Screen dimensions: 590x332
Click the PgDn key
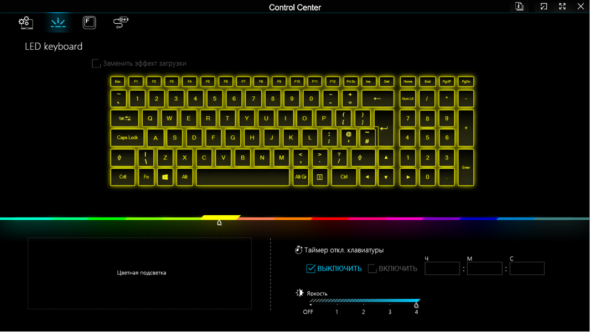pyautogui.click(x=466, y=81)
